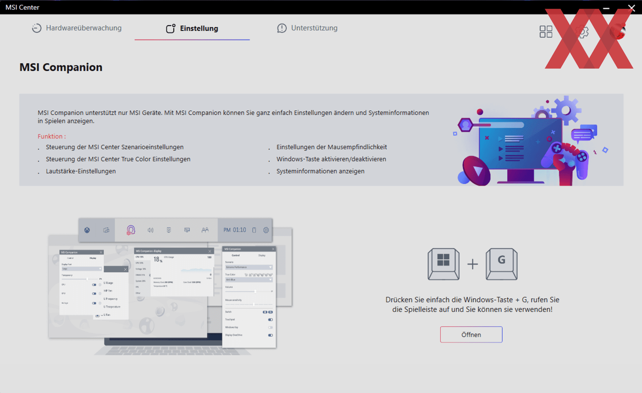The width and height of the screenshot is (642, 393).
Task: Click the friends icon in preview game bar
Action: (205, 230)
